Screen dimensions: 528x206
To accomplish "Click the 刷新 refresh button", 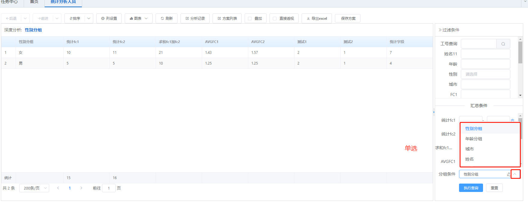I will [x=166, y=19].
